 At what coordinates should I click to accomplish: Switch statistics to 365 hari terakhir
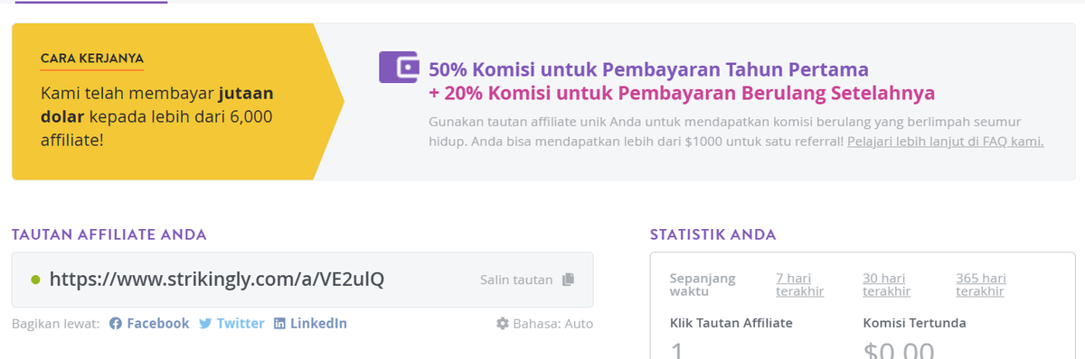click(x=980, y=284)
